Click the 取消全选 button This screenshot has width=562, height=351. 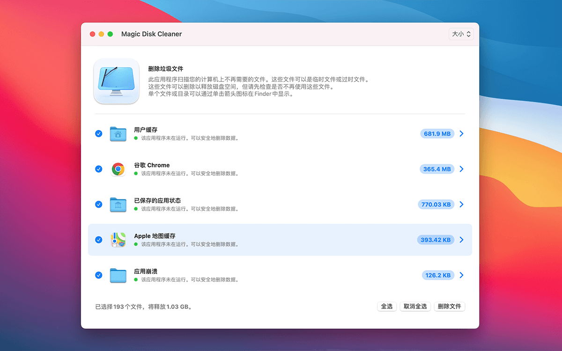(x=415, y=307)
